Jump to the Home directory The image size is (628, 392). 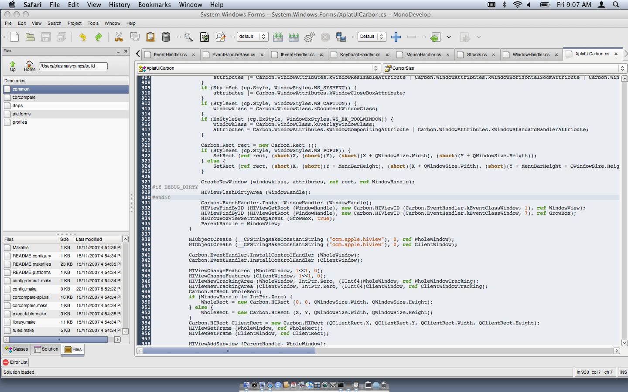[x=30, y=66]
